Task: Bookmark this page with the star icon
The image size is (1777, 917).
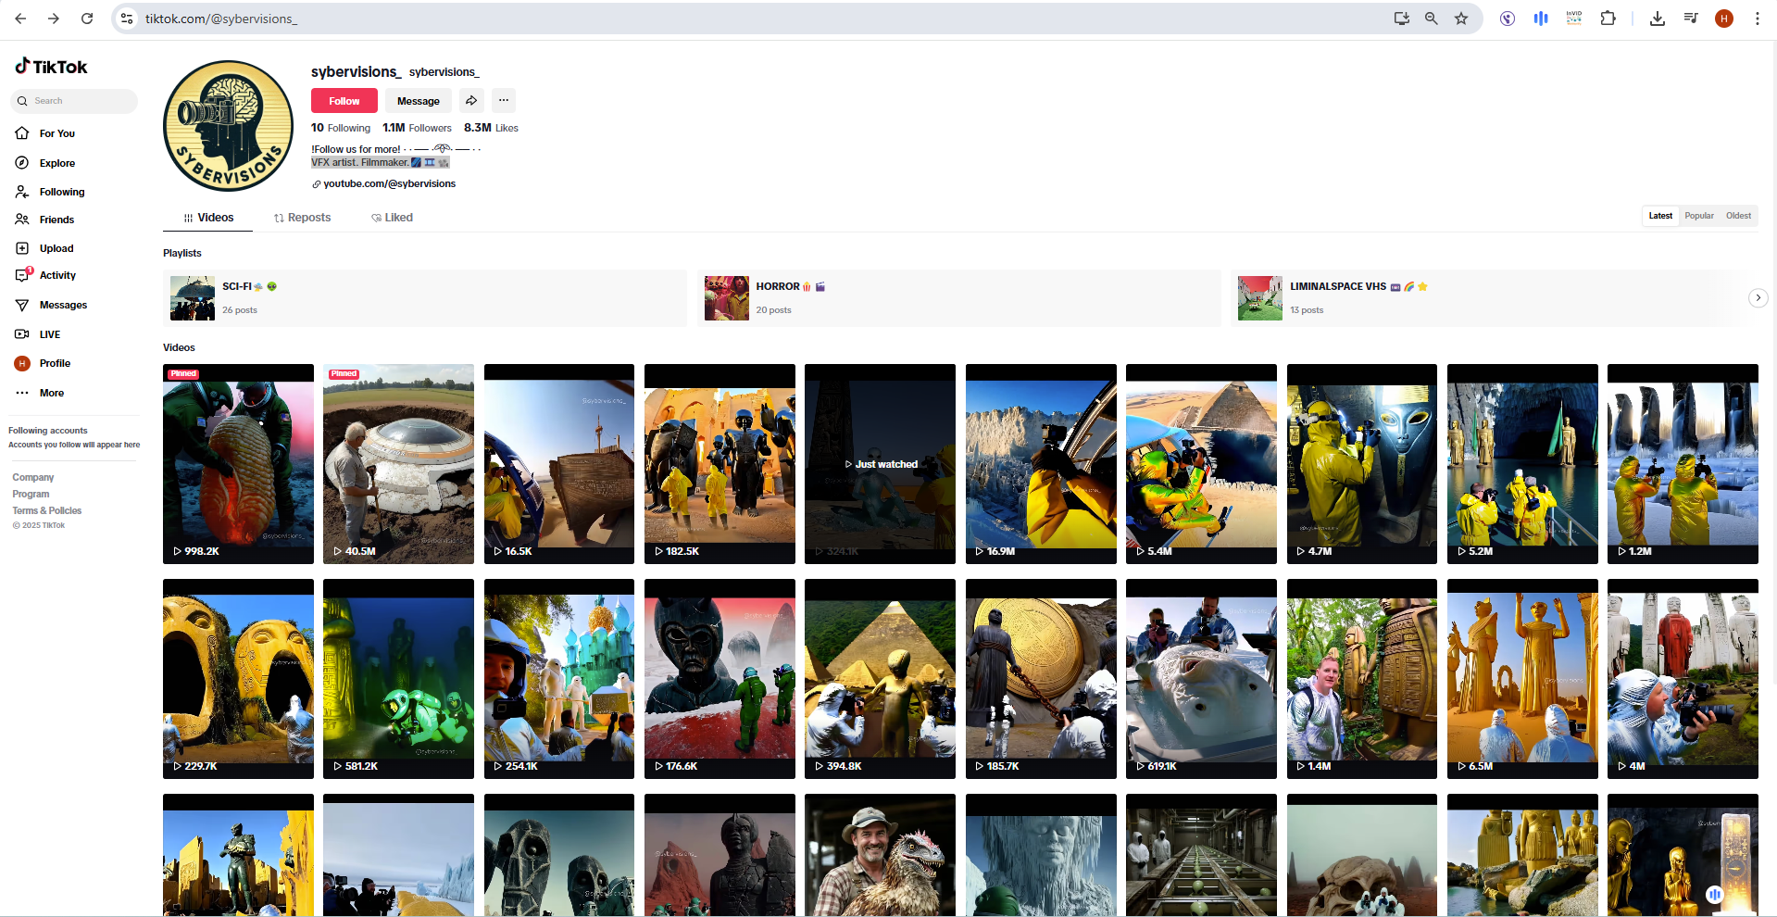Action: 1461,19
